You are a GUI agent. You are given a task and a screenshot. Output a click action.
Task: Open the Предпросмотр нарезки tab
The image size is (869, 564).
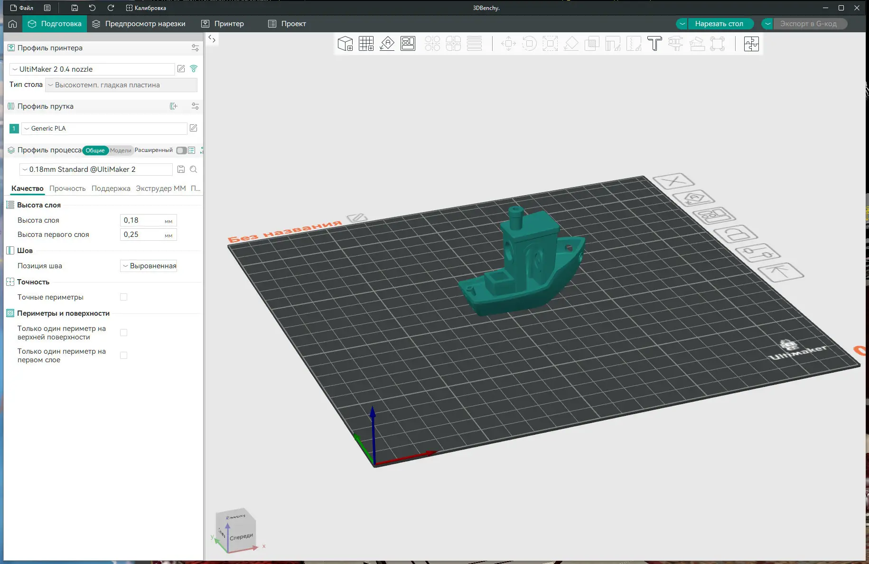139,24
